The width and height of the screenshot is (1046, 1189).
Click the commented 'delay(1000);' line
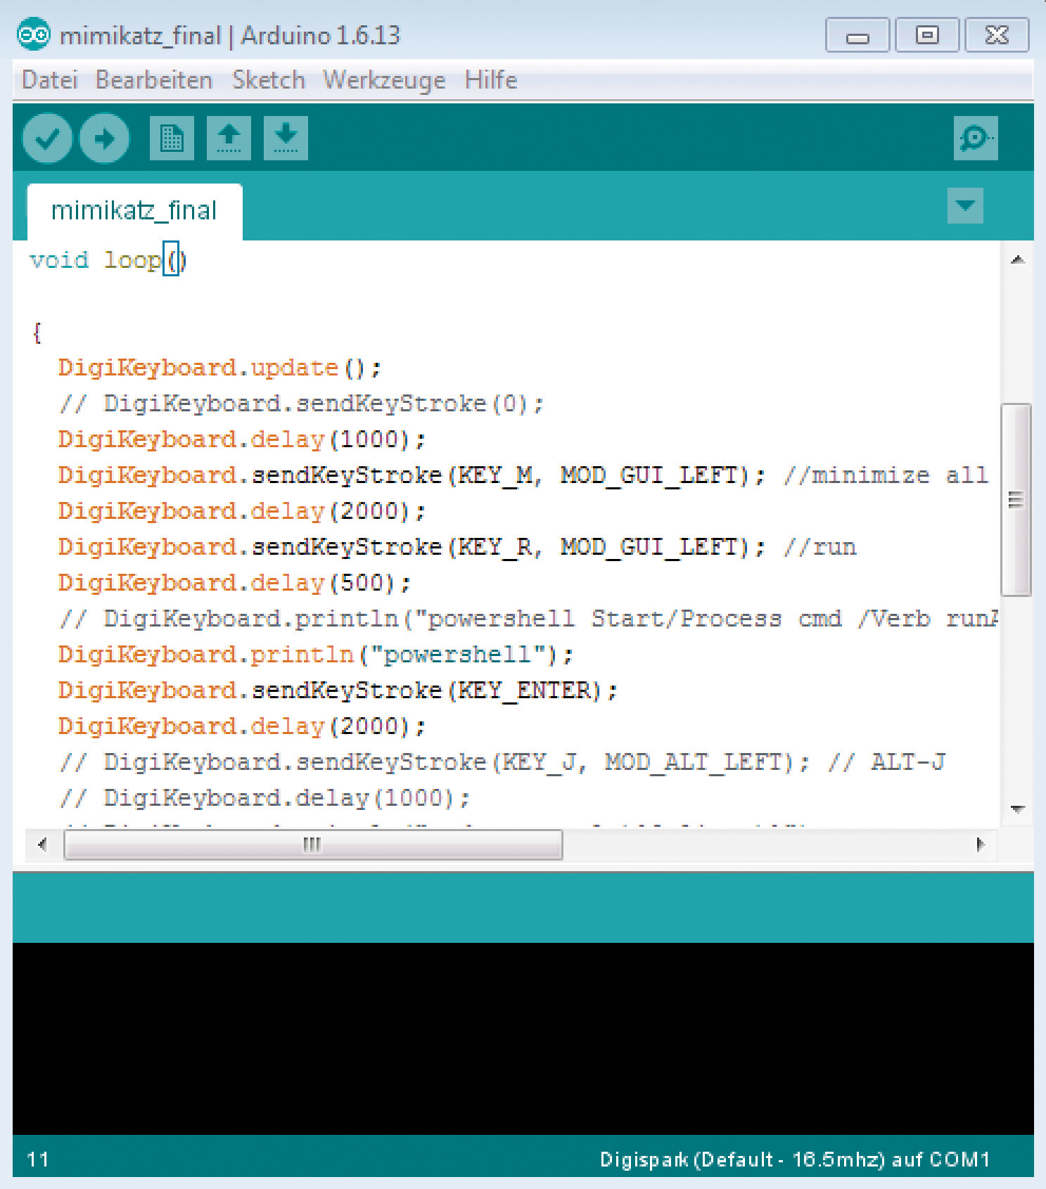click(264, 798)
